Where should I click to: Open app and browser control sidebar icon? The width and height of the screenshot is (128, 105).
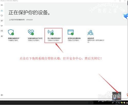point(2,31)
